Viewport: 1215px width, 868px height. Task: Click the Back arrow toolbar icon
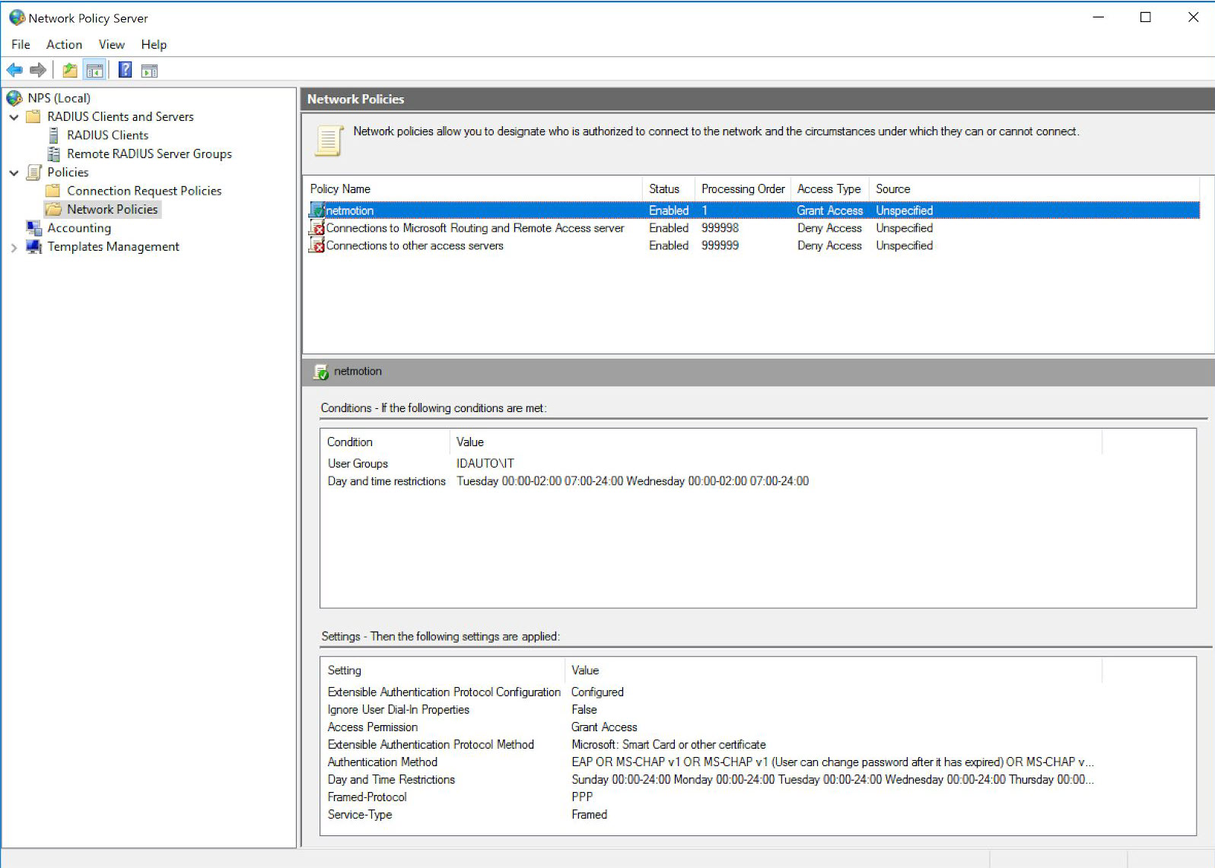pos(14,71)
